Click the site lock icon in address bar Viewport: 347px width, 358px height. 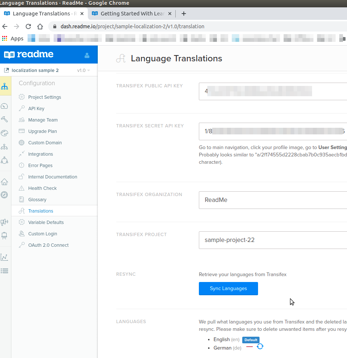point(55,26)
